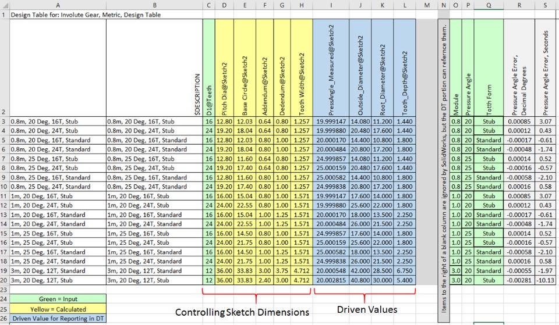Viewport: 559px width, 325px height.
Task: Click Pressure Angle Error, Seconds header
Action: [x=546, y=67]
